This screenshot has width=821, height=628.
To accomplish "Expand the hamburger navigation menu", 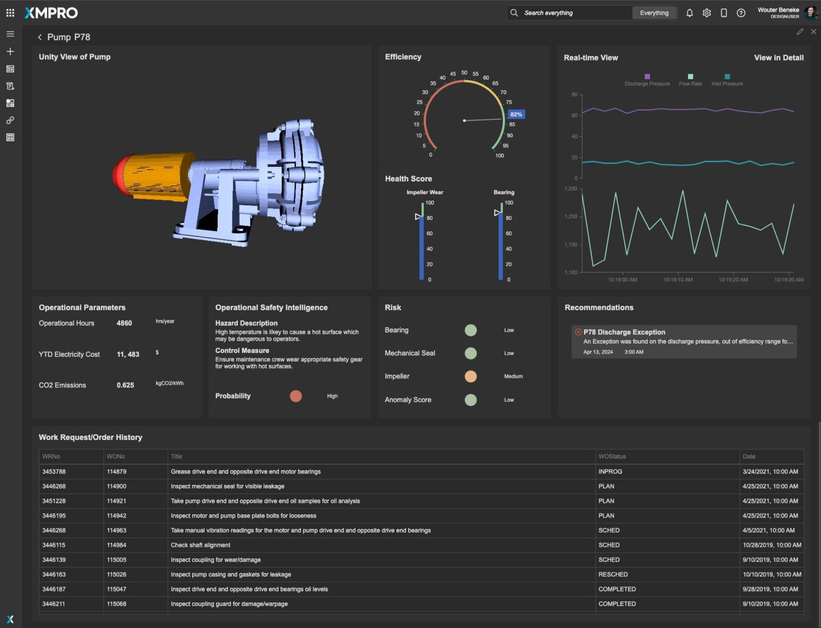I will coord(10,34).
